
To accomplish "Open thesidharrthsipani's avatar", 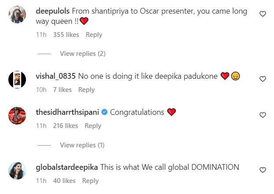I will coord(17,116).
